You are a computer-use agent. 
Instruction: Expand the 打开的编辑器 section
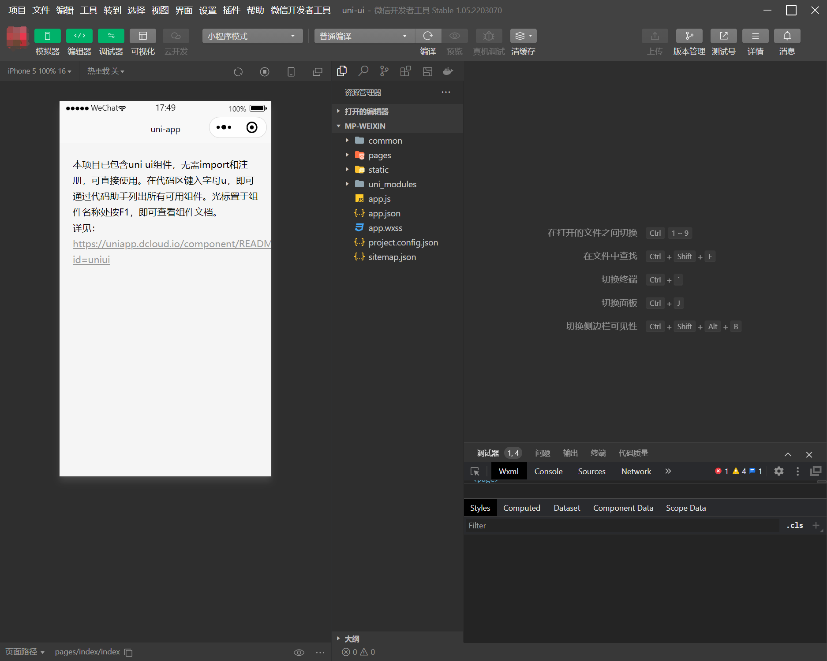click(x=397, y=111)
